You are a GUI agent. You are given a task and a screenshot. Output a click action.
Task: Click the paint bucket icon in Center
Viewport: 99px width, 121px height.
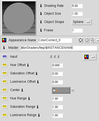tap(55, 90)
